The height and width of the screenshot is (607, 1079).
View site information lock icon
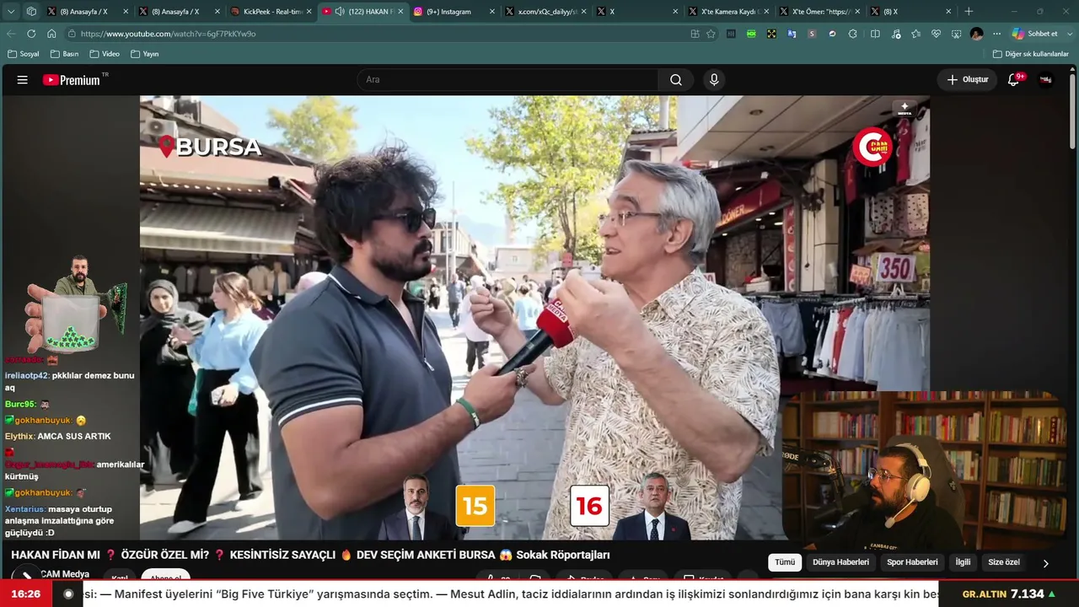pyautogui.click(x=72, y=34)
